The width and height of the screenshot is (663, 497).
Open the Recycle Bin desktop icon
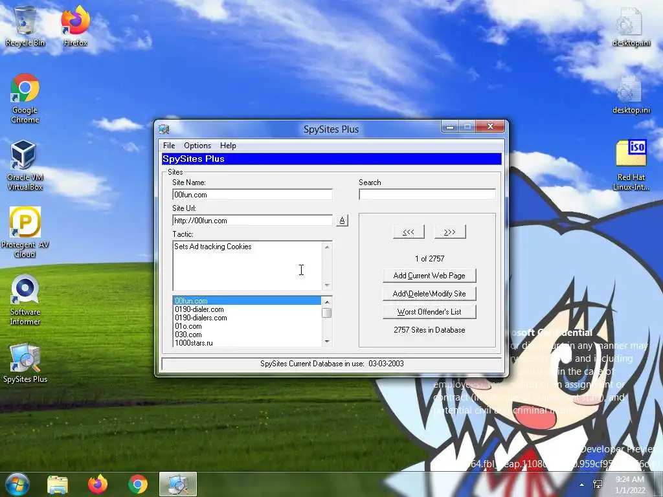pyautogui.click(x=25, y=25)
